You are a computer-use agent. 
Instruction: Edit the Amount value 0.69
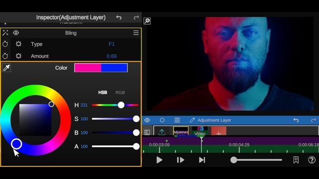point(112,56)
